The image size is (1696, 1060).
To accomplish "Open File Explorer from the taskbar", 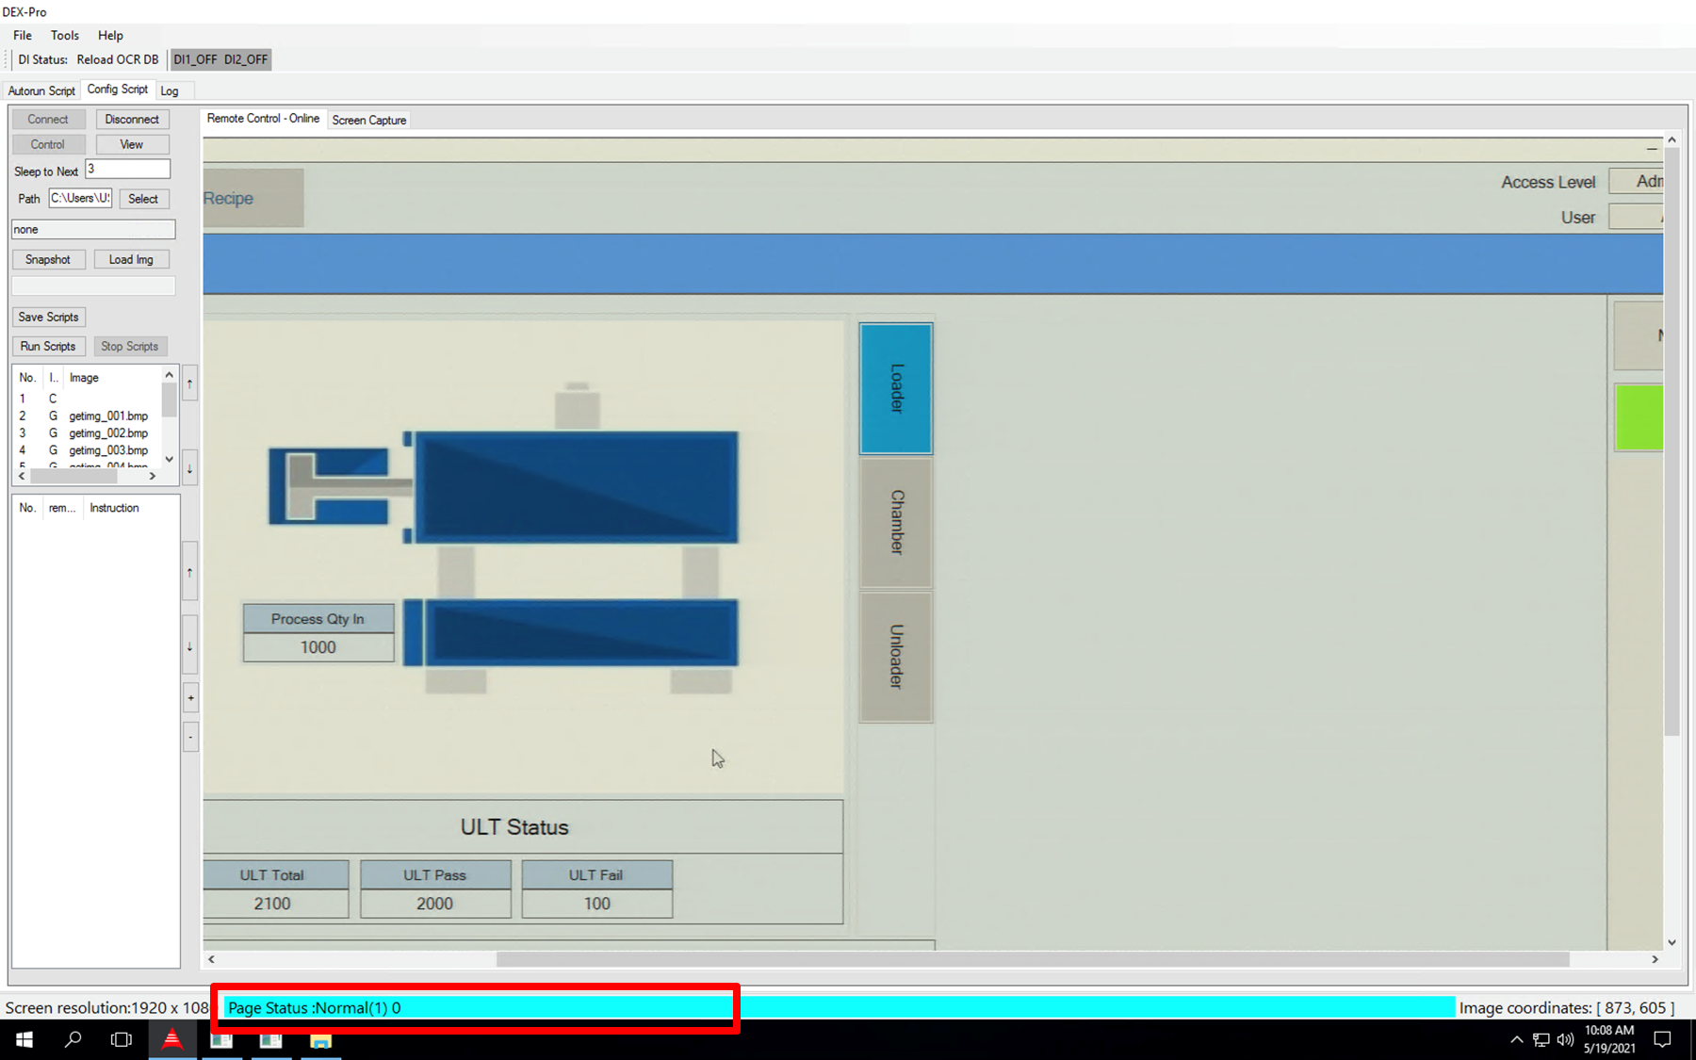I will (x=320, y=1039).
